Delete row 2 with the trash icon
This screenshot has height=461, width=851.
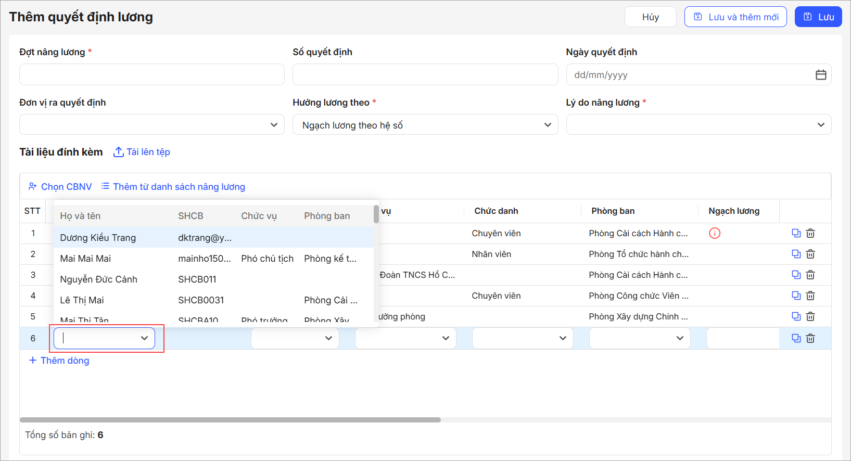click(x=810, y=254)
